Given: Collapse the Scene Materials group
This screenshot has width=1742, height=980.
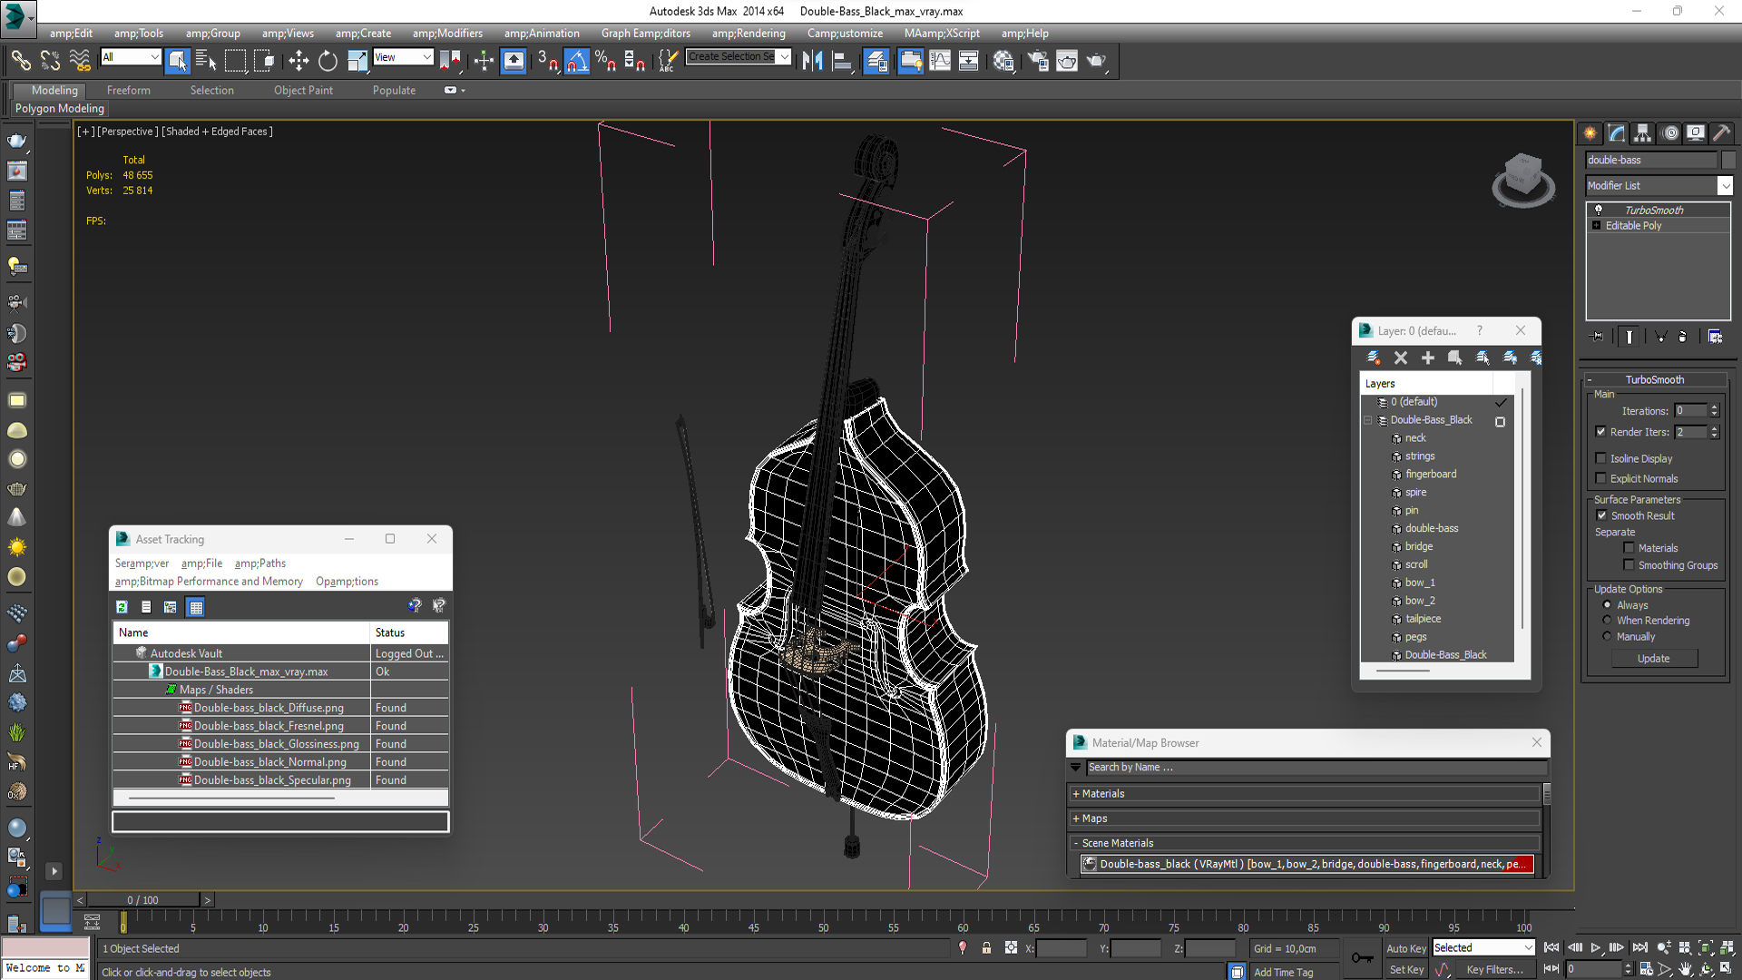Looking at the screenshot, I should tap(1305, 843).
